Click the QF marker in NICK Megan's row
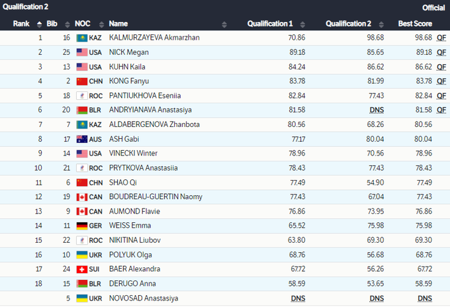The image size is (450, 307). coord(441,52)
